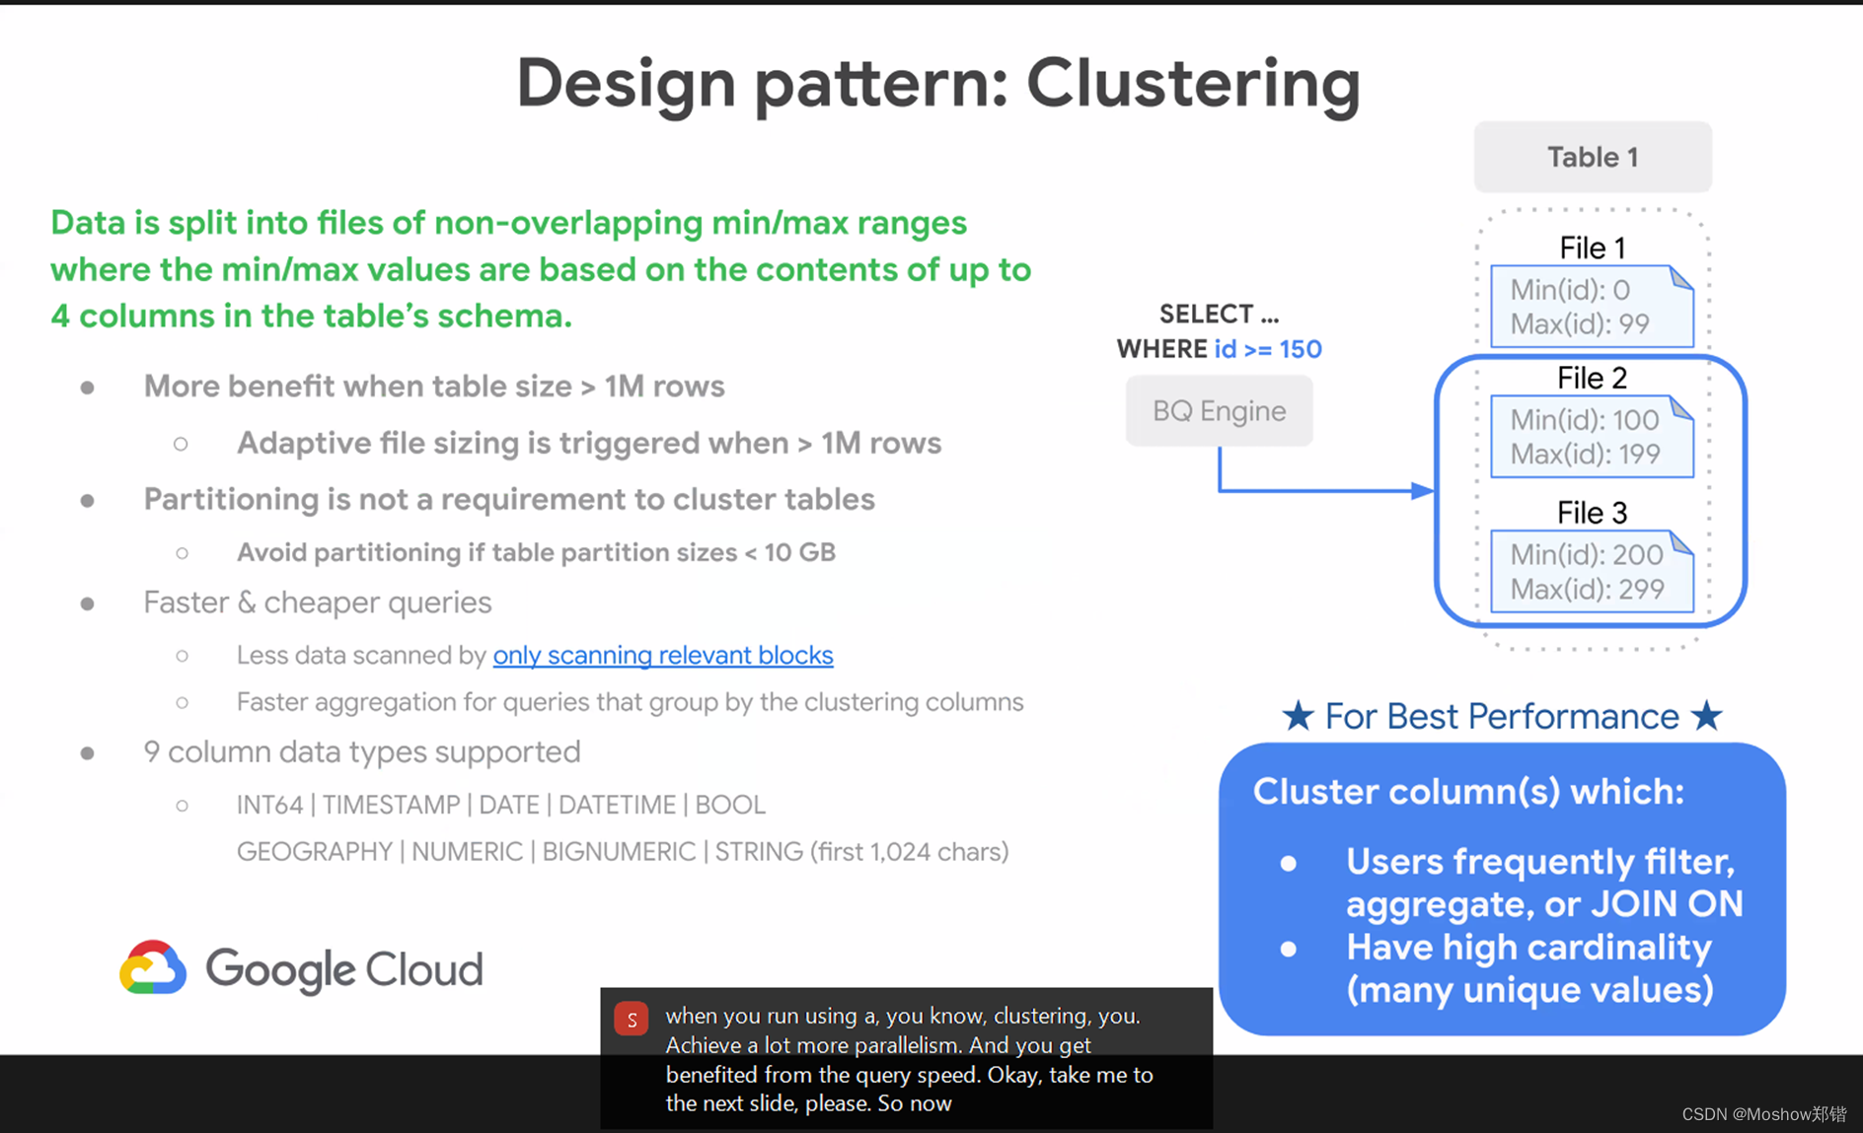Select the slide title Design pattern: Clustering
Screen dimensions: 1863x1133
(x=937, y=84)
